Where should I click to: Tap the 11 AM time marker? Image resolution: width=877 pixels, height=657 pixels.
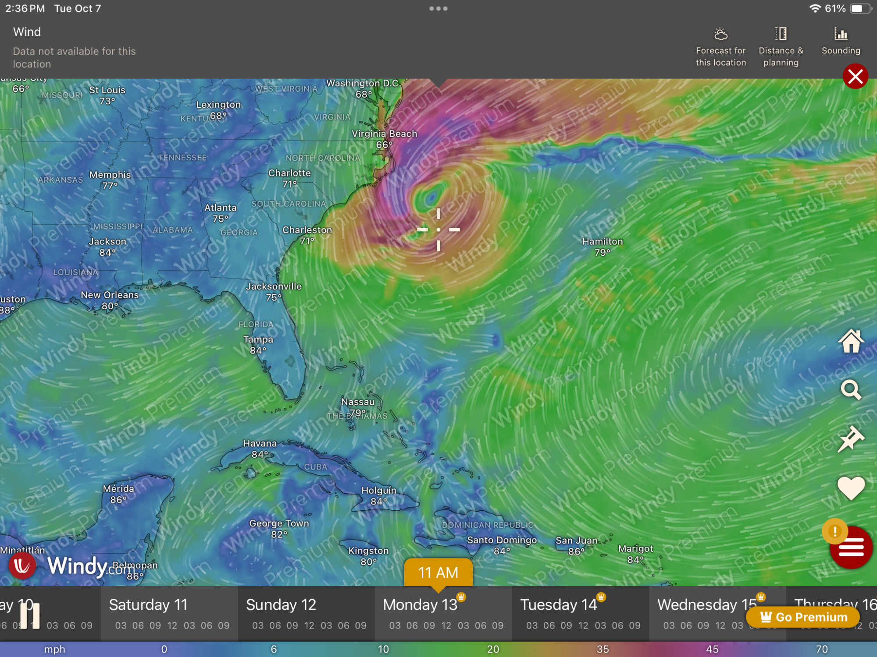click(x=438, y=572)
